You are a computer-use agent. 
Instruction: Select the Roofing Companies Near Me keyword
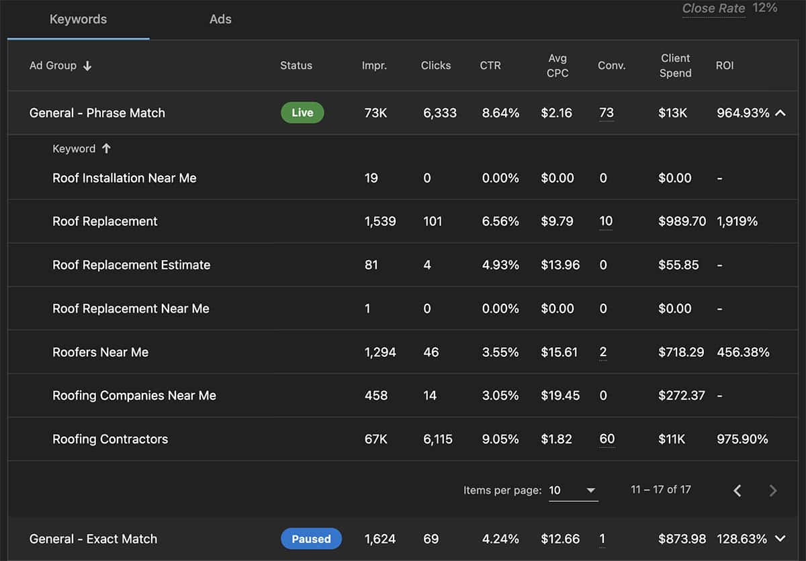pyautogui.click(x=134, y=396)
